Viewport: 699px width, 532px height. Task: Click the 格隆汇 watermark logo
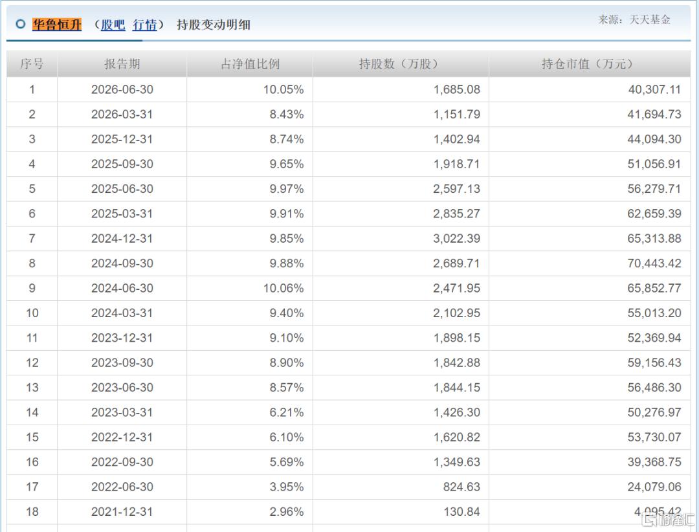pyautogui.click(x=667, y=520)
